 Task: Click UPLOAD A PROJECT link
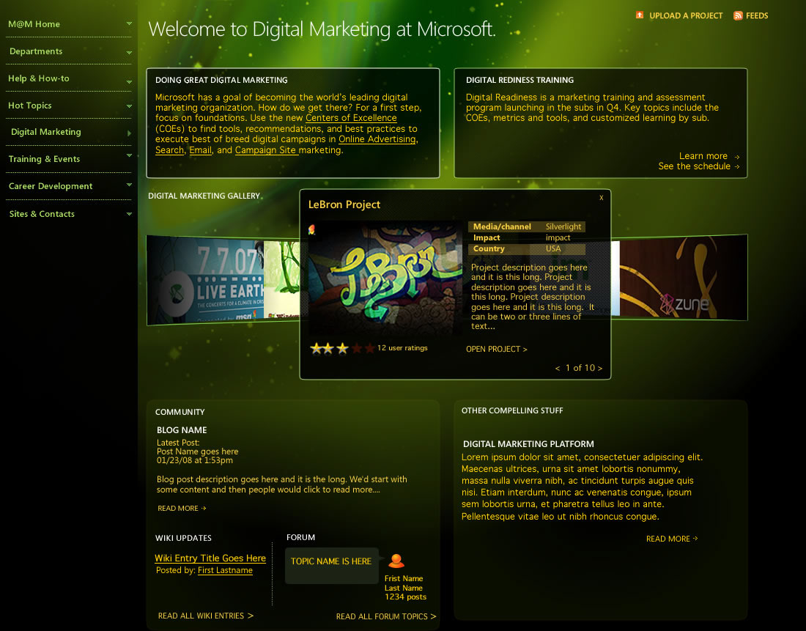[x=686, y=16]
